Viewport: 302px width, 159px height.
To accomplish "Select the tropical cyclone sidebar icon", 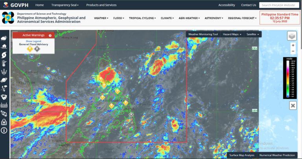I will click(x=4, y=54).
